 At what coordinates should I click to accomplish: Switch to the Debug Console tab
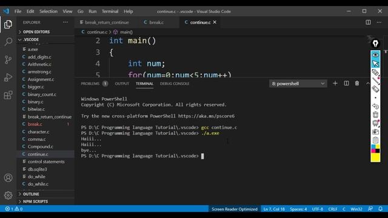coord(175,84)
